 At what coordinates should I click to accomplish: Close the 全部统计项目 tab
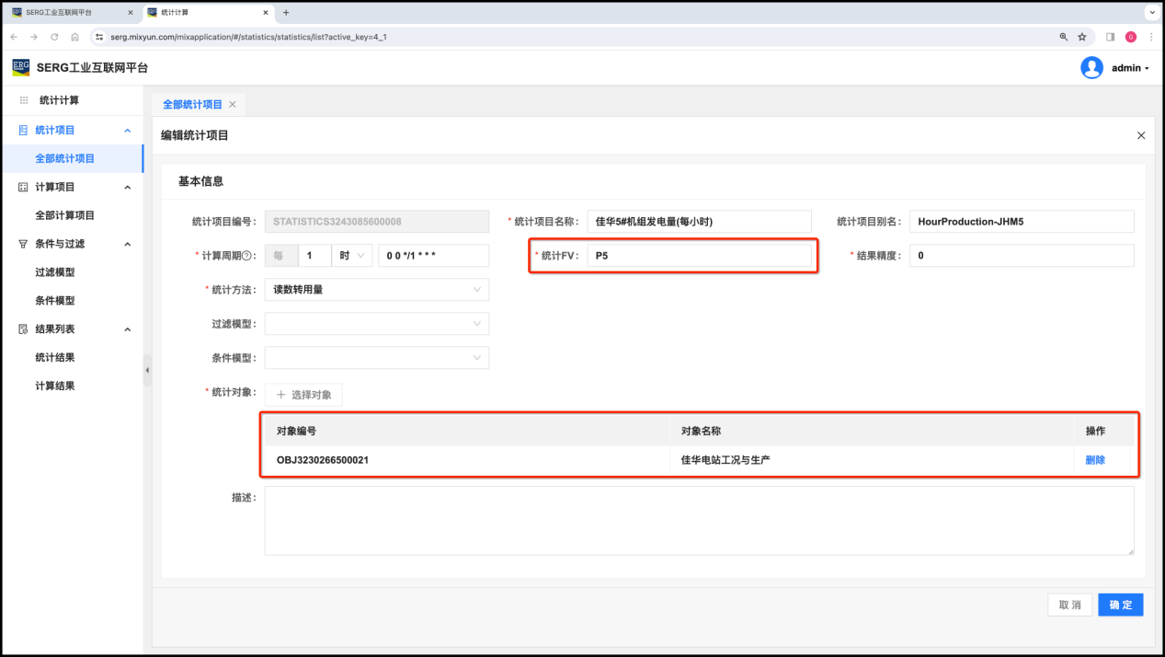point(233,105)
